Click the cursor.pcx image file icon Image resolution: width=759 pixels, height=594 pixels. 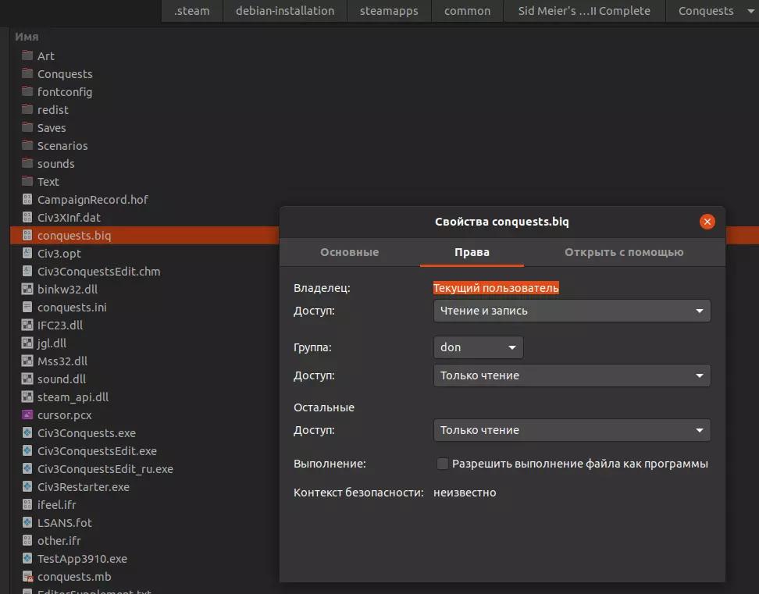[27, 415]
